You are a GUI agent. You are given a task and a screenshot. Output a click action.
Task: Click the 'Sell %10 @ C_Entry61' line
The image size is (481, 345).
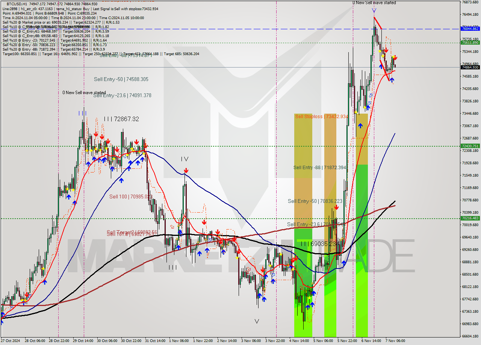point(55,31)
